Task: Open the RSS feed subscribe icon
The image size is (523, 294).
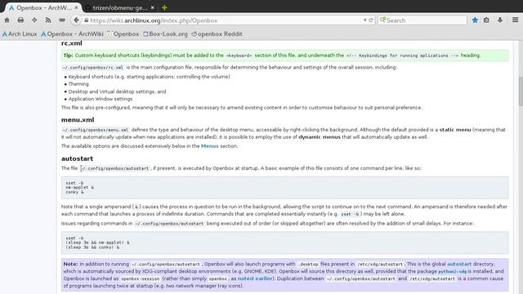Action: 48,20
